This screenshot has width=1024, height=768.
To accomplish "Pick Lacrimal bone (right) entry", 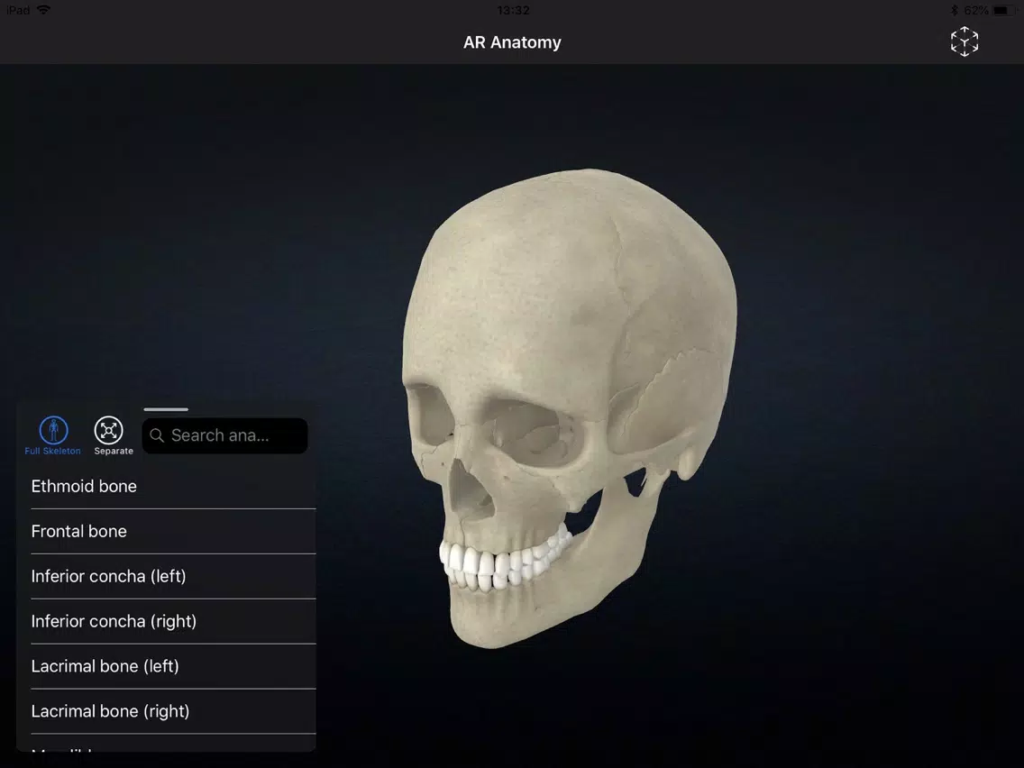I will point(173,712).
